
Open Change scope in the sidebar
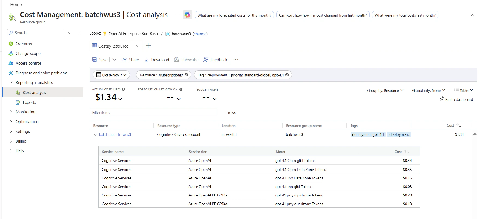(x=28, y=54)
